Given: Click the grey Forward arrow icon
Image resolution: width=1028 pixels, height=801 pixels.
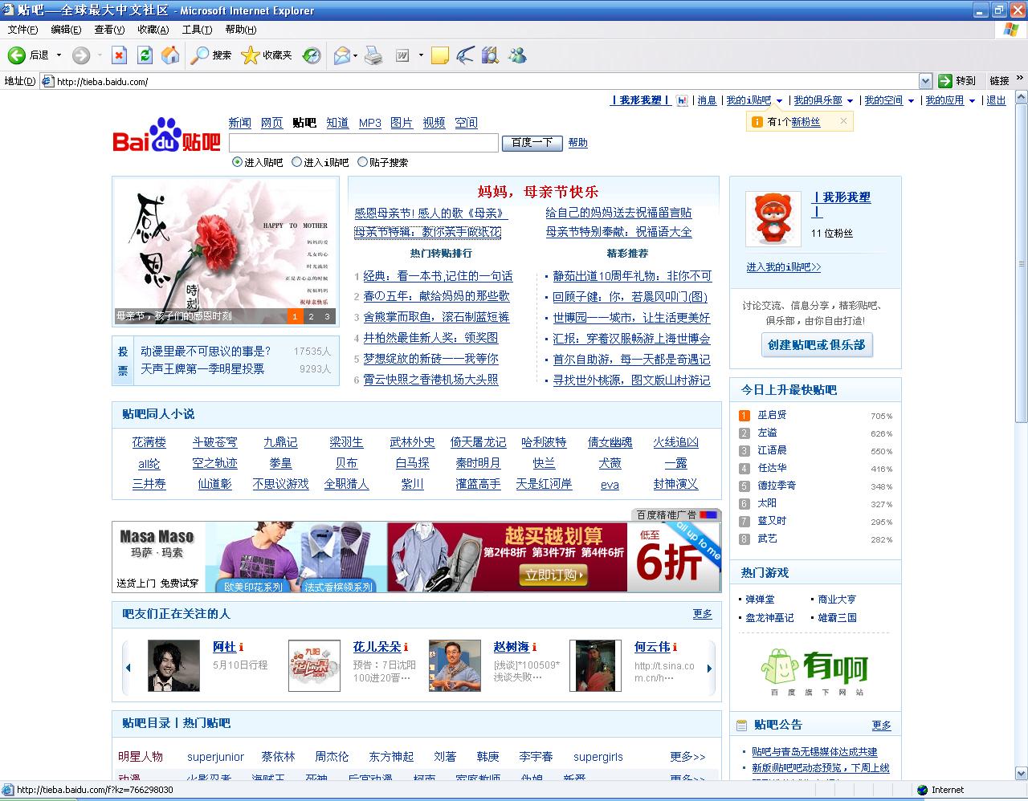Looking at the screenshot, I should 81,55.
